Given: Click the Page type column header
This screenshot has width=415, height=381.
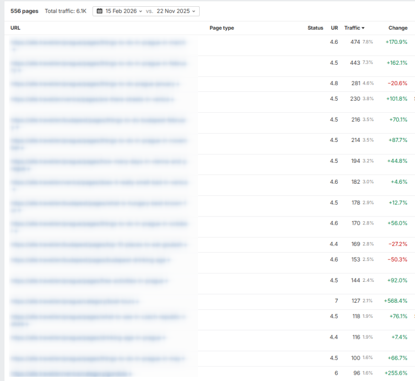Looking at the screenshot, I should point(222,28).
